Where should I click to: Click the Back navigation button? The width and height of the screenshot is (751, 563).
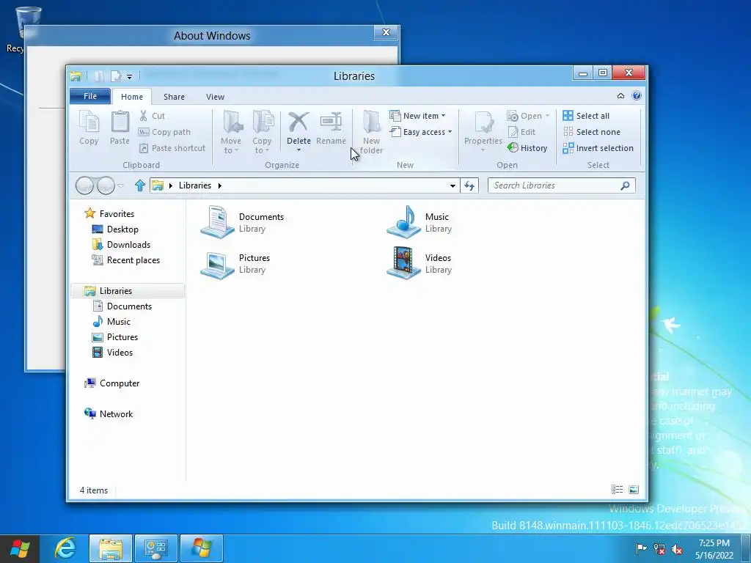tap(85, 185)
